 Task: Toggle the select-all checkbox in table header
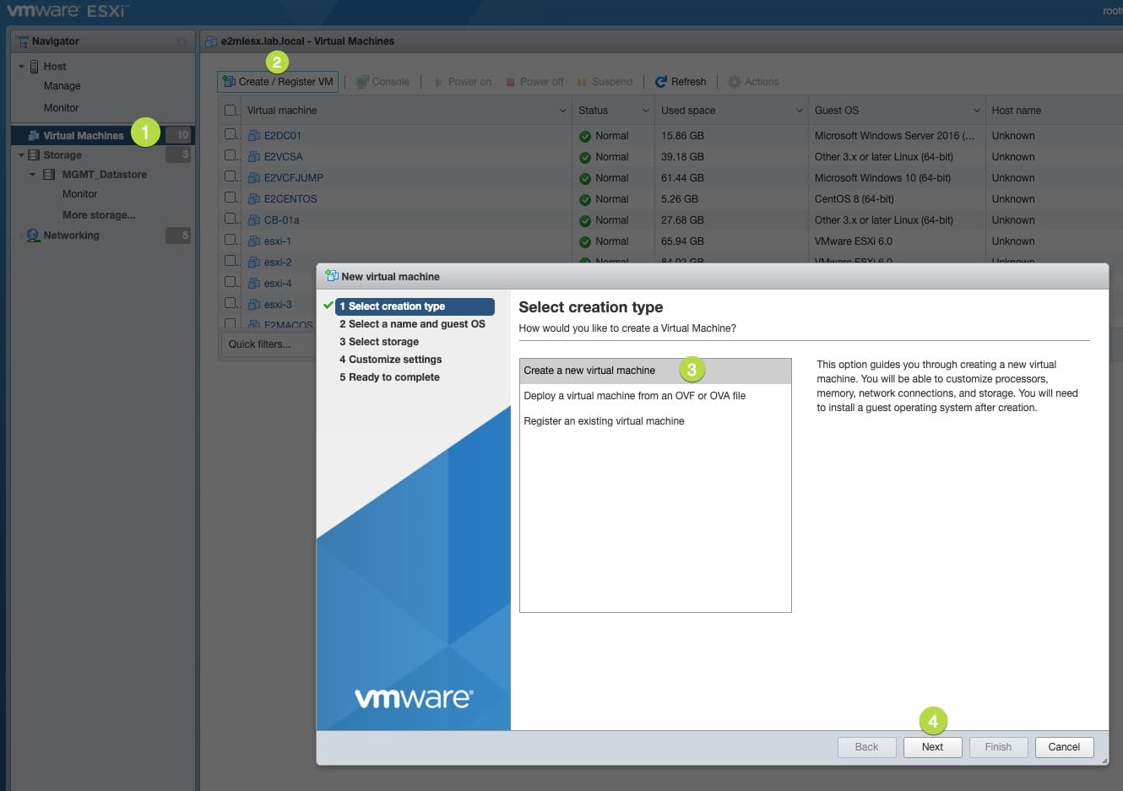point(230,110)
